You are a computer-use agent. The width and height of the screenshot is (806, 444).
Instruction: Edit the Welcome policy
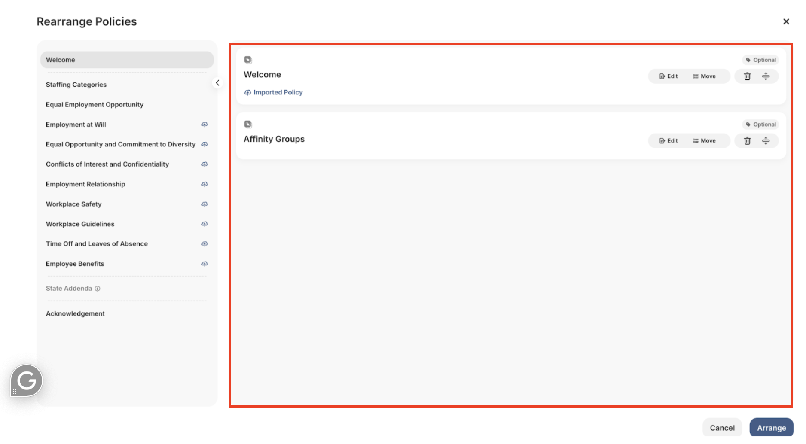(669, 76)
